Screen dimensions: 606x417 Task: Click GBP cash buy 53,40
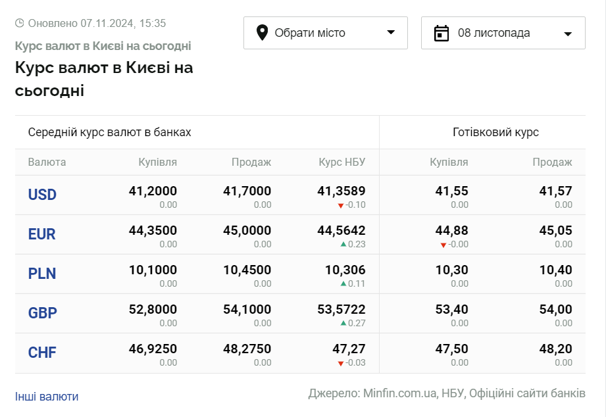pos(452,309)
